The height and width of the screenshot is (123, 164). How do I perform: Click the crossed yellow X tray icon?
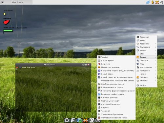pyautogui.click(x=157, y=2)
